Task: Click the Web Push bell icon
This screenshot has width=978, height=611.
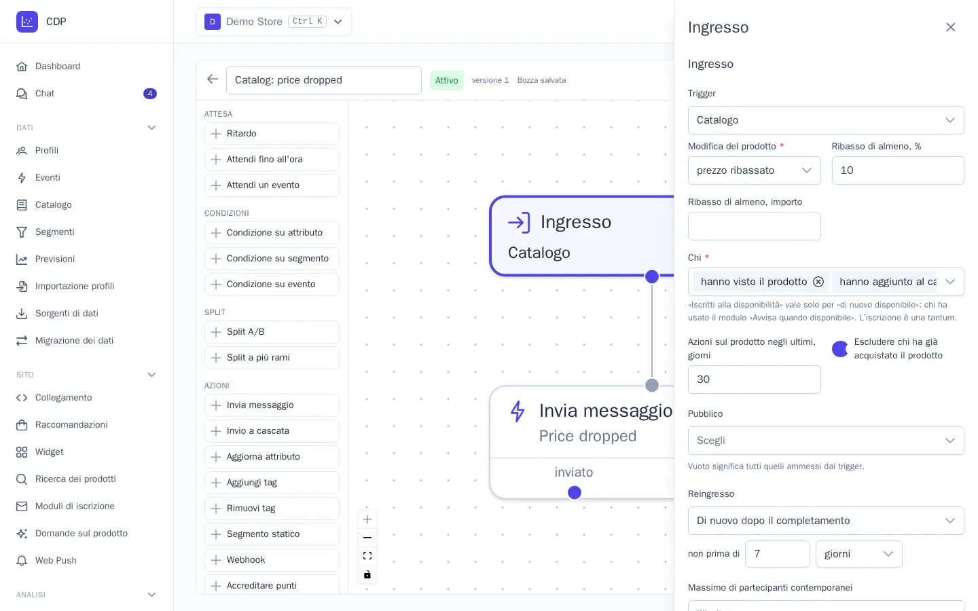Action: coord(22,561)
